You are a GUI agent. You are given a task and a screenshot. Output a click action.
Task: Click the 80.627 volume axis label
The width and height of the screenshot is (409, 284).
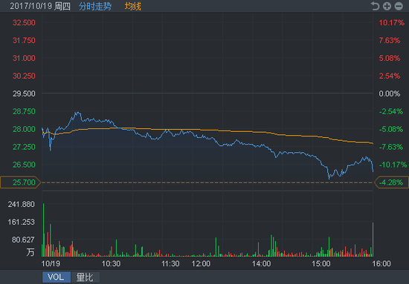click(x=23, y=240)
